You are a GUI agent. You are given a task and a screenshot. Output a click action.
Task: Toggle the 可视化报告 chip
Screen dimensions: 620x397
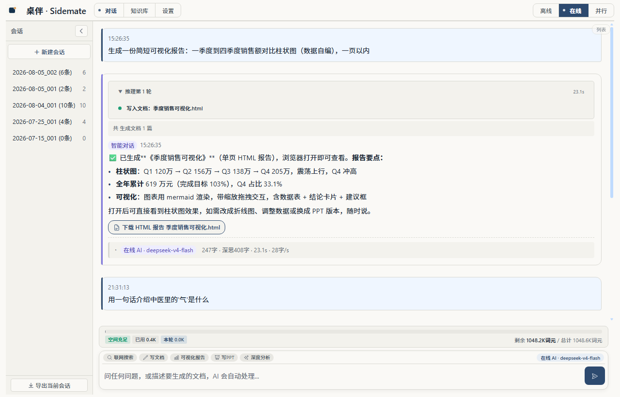(189, 357)
